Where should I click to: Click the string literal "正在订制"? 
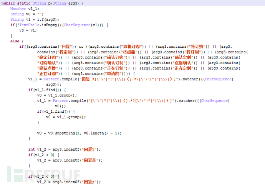click(x=115, y=68)
